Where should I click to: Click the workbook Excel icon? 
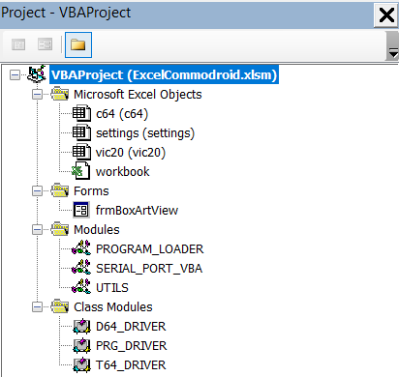(80, 171)
